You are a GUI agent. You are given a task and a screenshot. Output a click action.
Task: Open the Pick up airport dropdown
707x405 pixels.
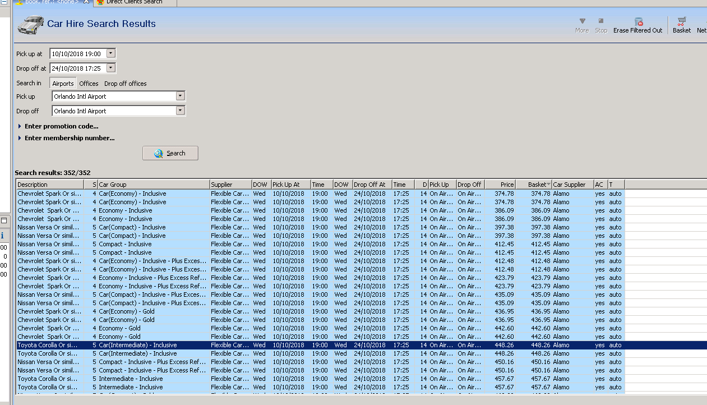coord(180,96)
